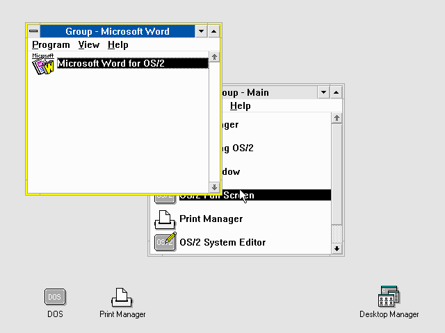
Task: Minimize the Group - Microsoft Word window
Action: (x=201, y=31)
